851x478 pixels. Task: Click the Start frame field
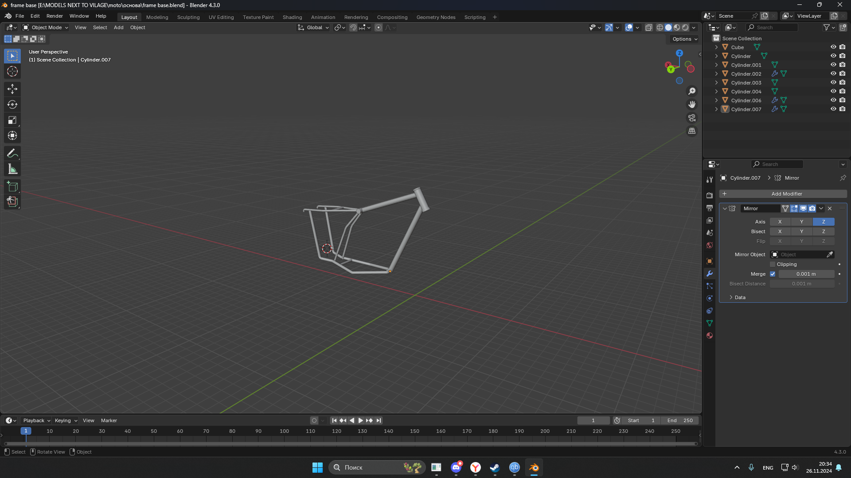tap(640, 420)
